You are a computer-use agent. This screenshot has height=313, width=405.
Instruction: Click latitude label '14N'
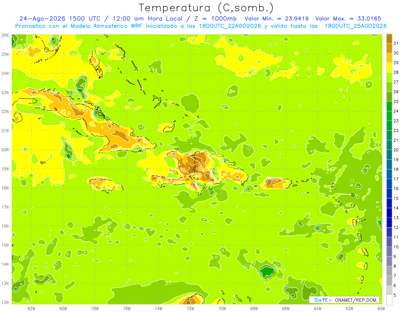(x=5, y=264)
